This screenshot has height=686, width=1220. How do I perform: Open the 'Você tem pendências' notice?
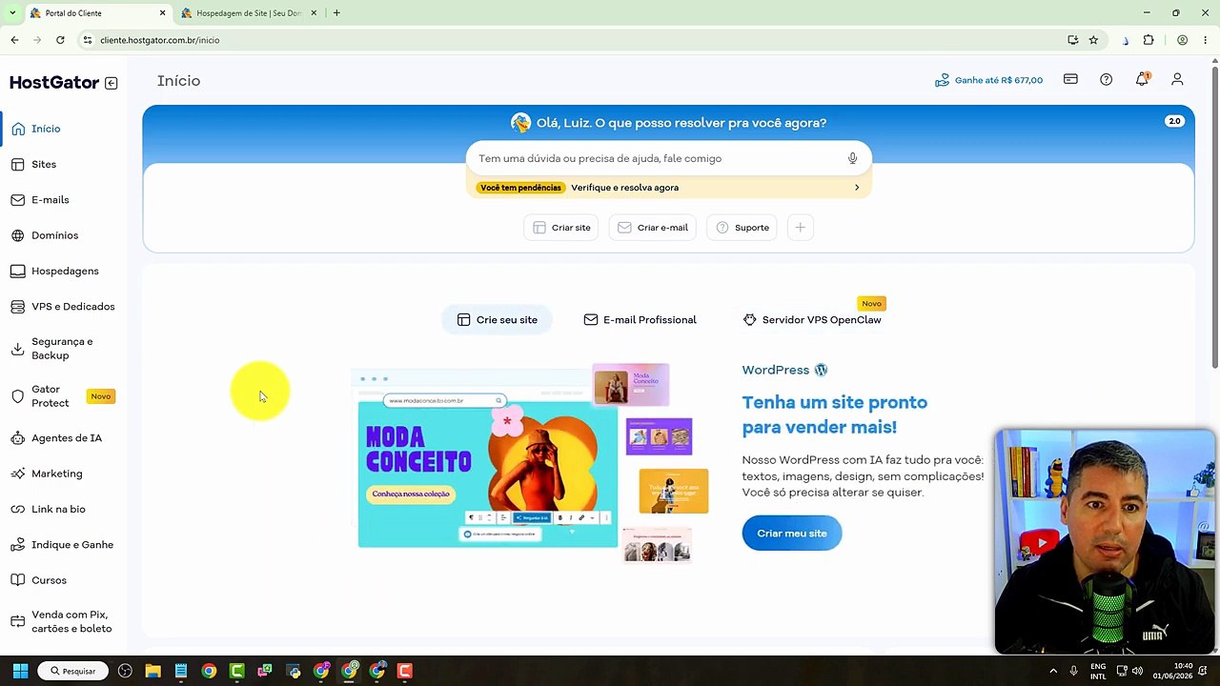click(x=669, y=188)
